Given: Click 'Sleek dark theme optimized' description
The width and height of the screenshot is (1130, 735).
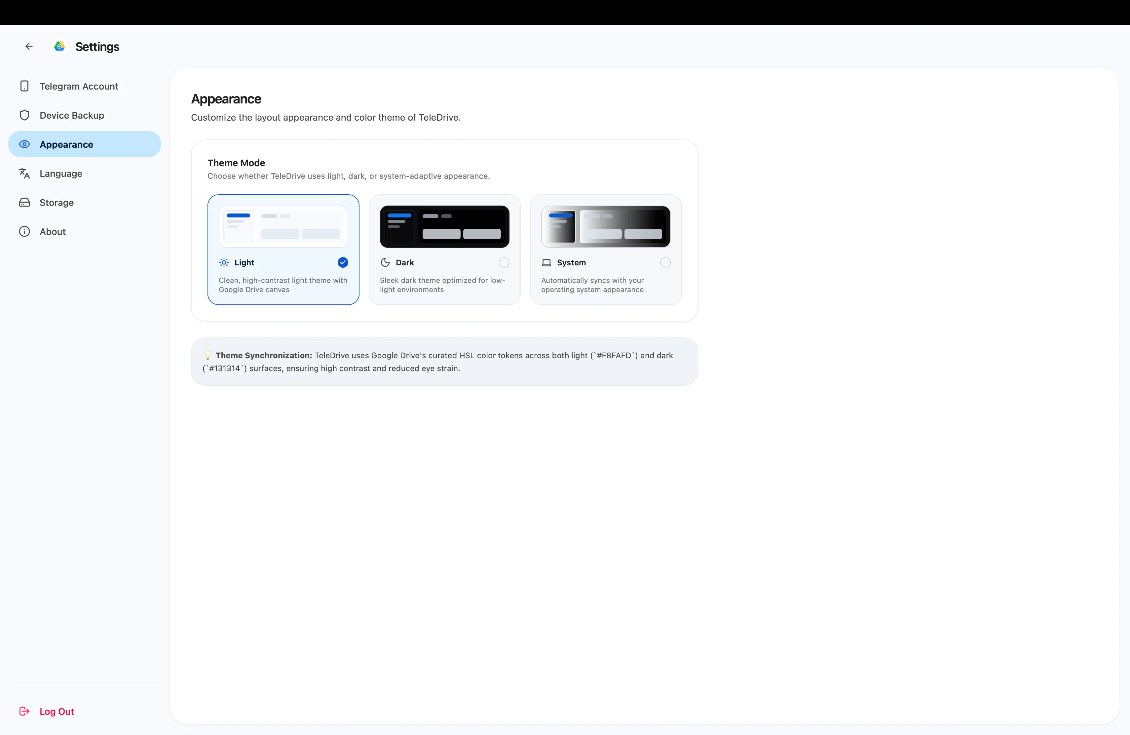Looking at the screenshot, I should 442,285.
